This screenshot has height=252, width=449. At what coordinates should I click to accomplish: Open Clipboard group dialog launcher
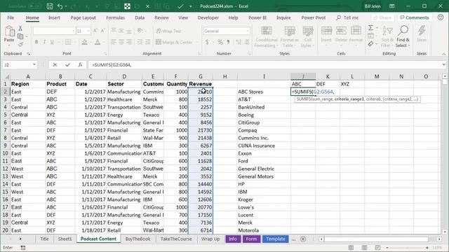coord(28,54)
